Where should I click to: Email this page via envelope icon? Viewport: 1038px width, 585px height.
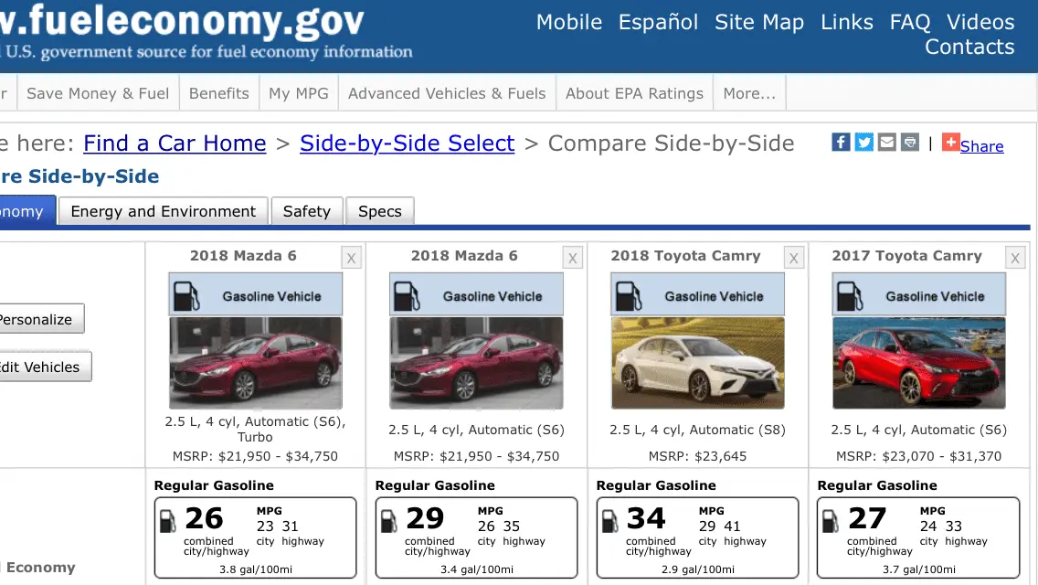tap(886, 143)
